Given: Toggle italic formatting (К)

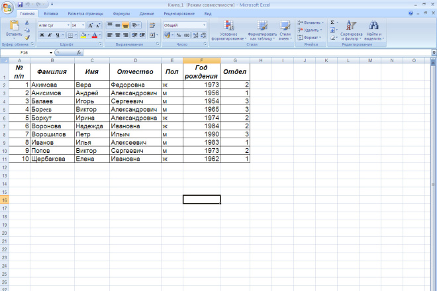Looking at the screenshot, I should (x=50, y=35).
